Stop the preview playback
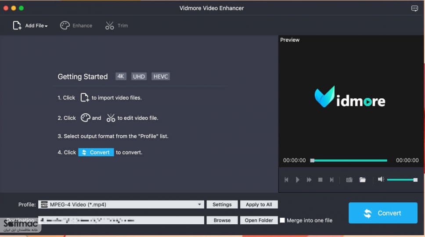 click(321, 180)
